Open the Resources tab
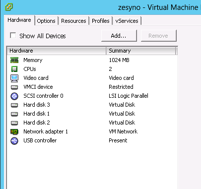Viewport: 201px width, 189px height. [73, 21]
